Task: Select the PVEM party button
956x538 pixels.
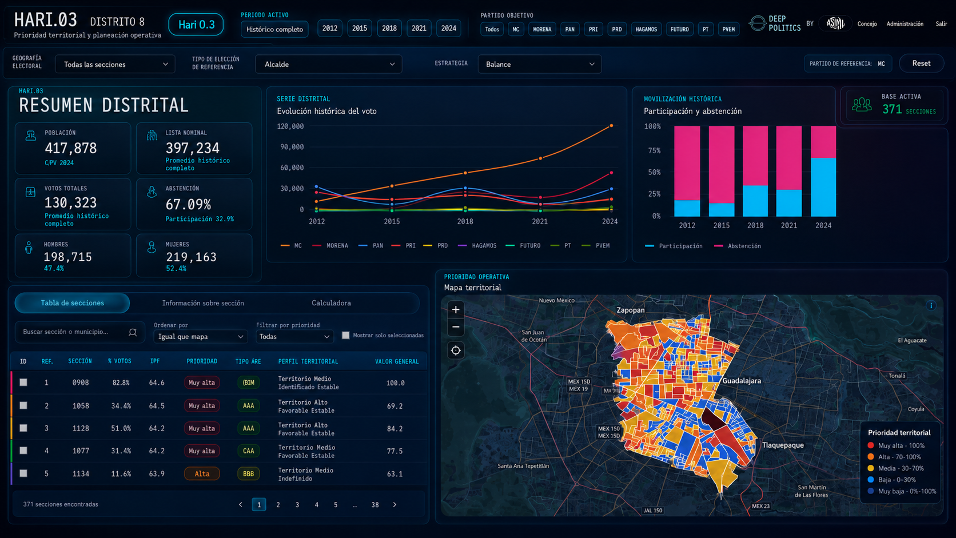Action: 728,29
